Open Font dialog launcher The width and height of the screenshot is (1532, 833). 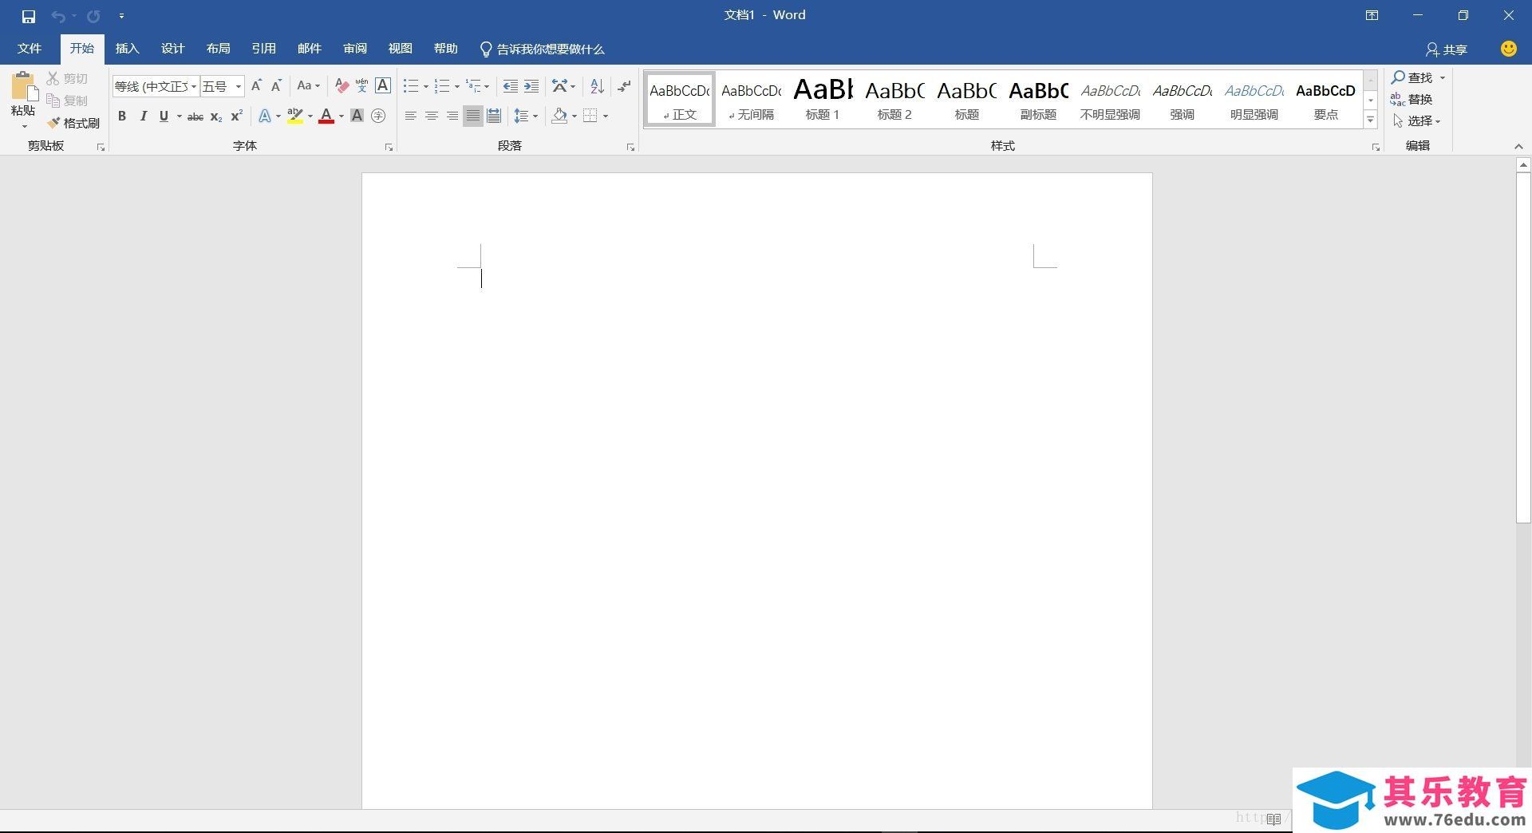point(389,147)
